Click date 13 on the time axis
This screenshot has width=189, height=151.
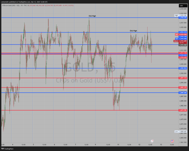pos(161,144)
